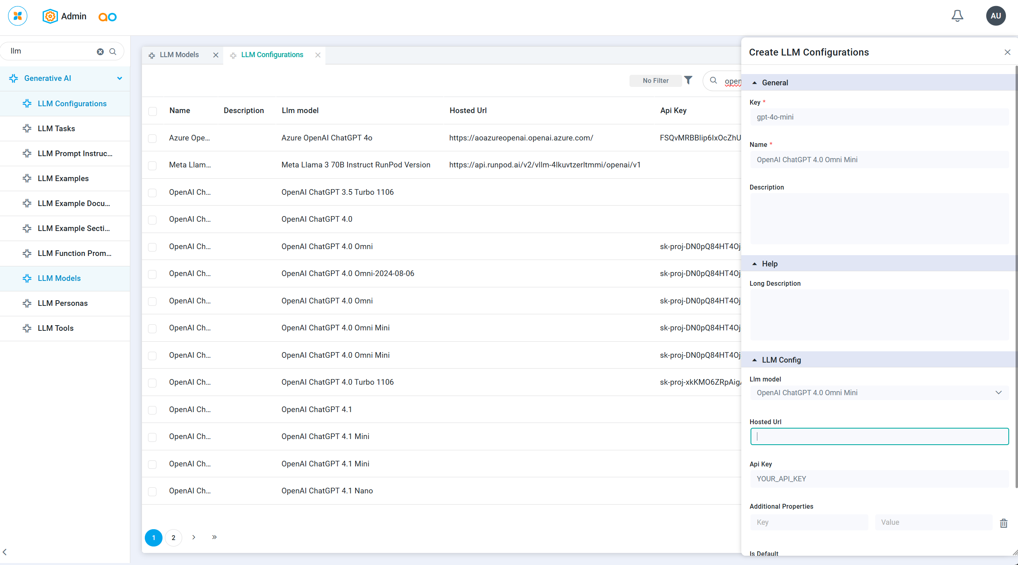Click the sidebar search magnifier icon
Image resolution: width=1018 pixels, height=565 pixels.
pyautogui.click(x=113, y=52)
